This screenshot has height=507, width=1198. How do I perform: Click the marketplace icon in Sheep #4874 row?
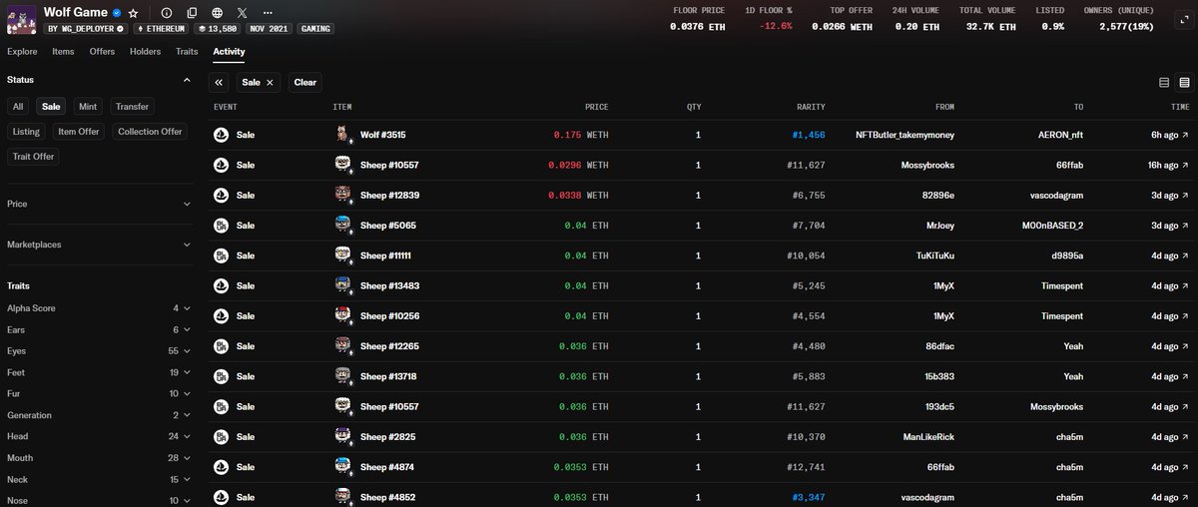[x=221, y=466]
